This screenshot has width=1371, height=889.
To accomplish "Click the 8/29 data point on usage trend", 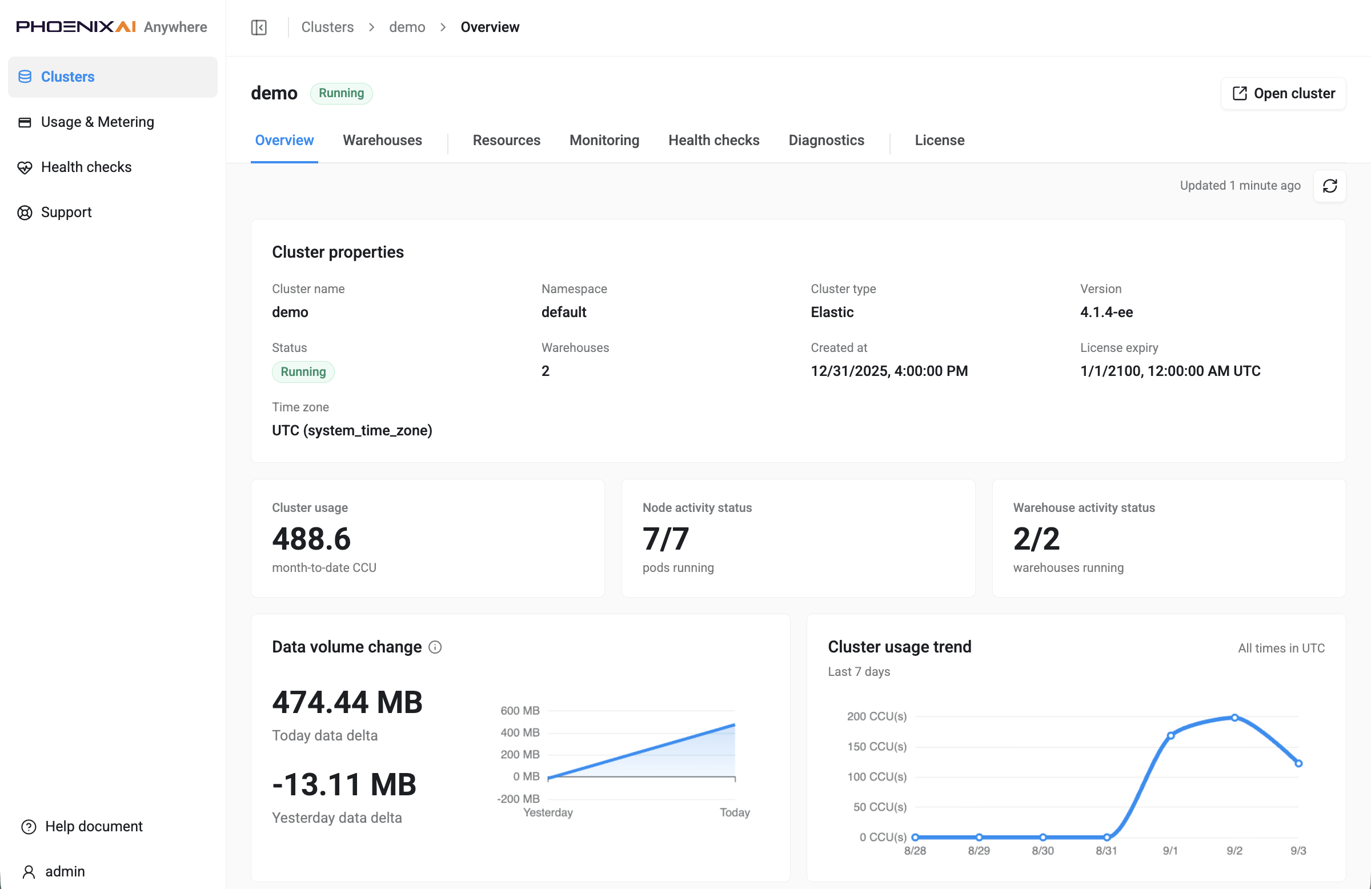I will tap(979, 837).
